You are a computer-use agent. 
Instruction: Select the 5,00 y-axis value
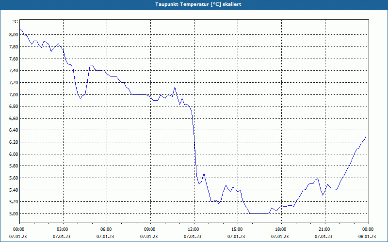tap(14, 213)
